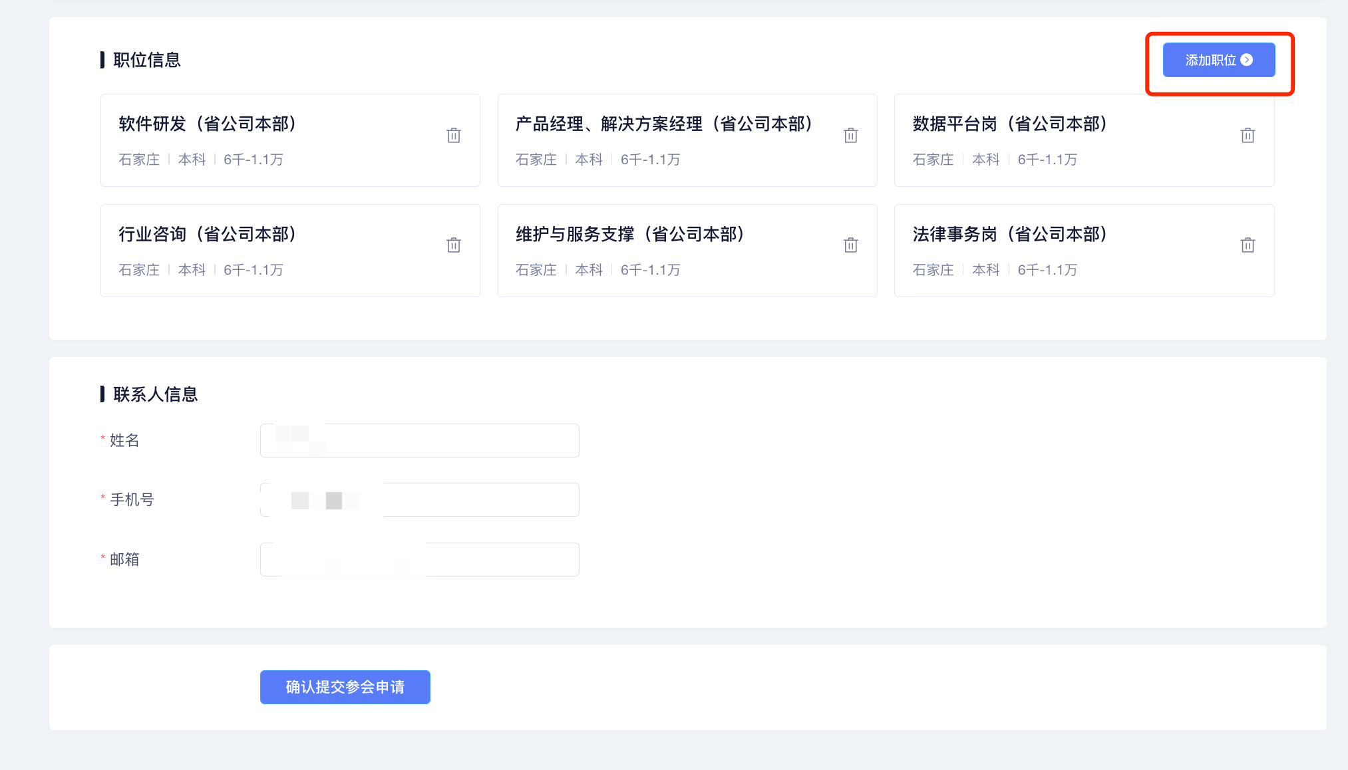The image size is (1348, 770).
Task: Delete the 软件研发 position card
Action: click(454, 136)
